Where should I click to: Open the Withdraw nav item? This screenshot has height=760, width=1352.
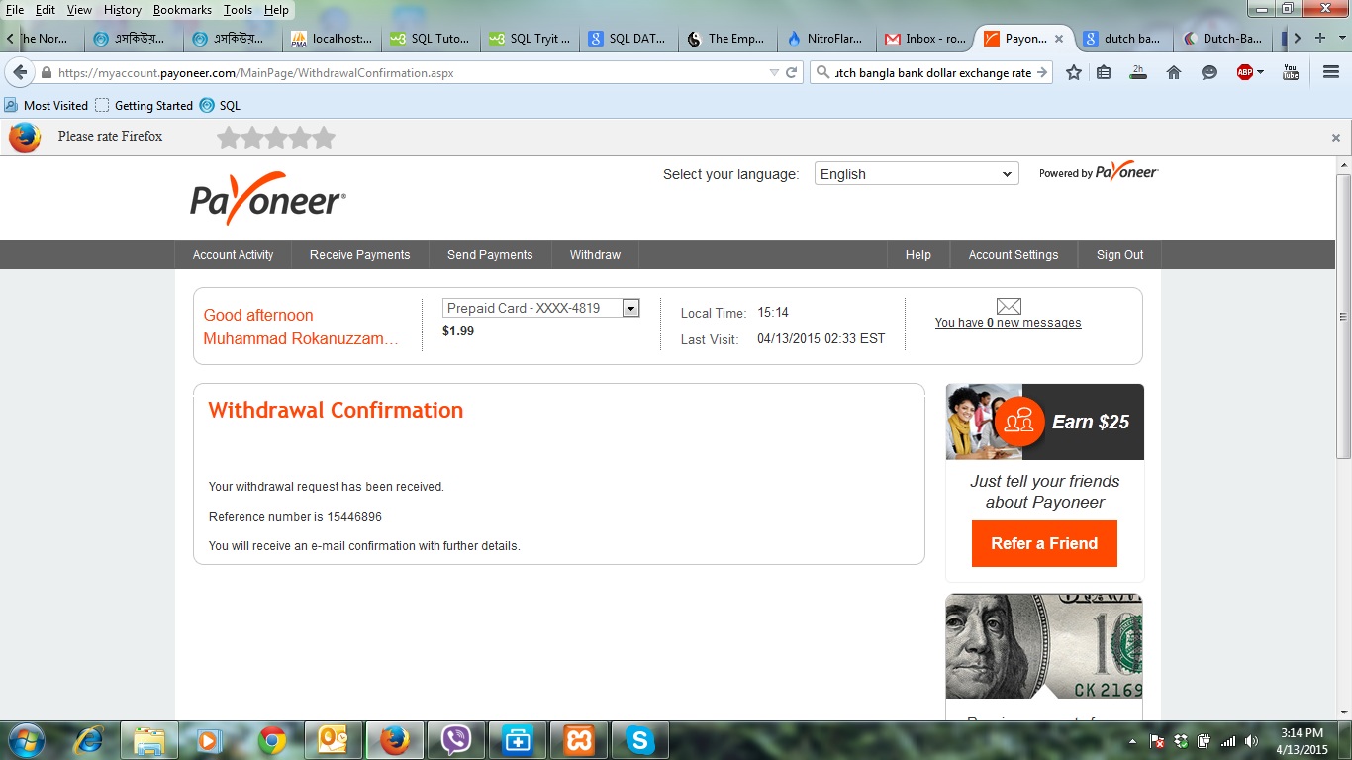(595, 255)
